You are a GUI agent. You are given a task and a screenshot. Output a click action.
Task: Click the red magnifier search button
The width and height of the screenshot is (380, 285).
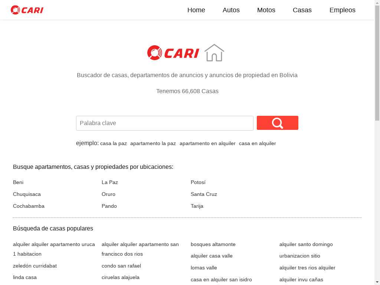(278, 123)
